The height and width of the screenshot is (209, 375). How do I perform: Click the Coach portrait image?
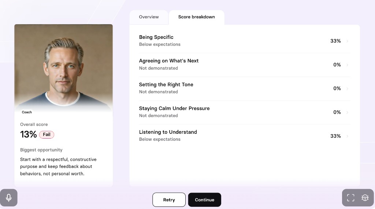pos(63,68)
